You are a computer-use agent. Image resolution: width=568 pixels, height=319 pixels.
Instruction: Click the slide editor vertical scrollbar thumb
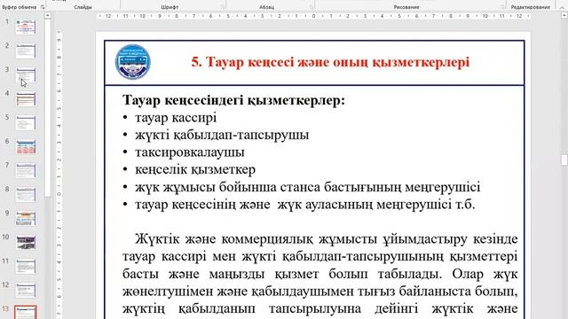pos(564,159)
